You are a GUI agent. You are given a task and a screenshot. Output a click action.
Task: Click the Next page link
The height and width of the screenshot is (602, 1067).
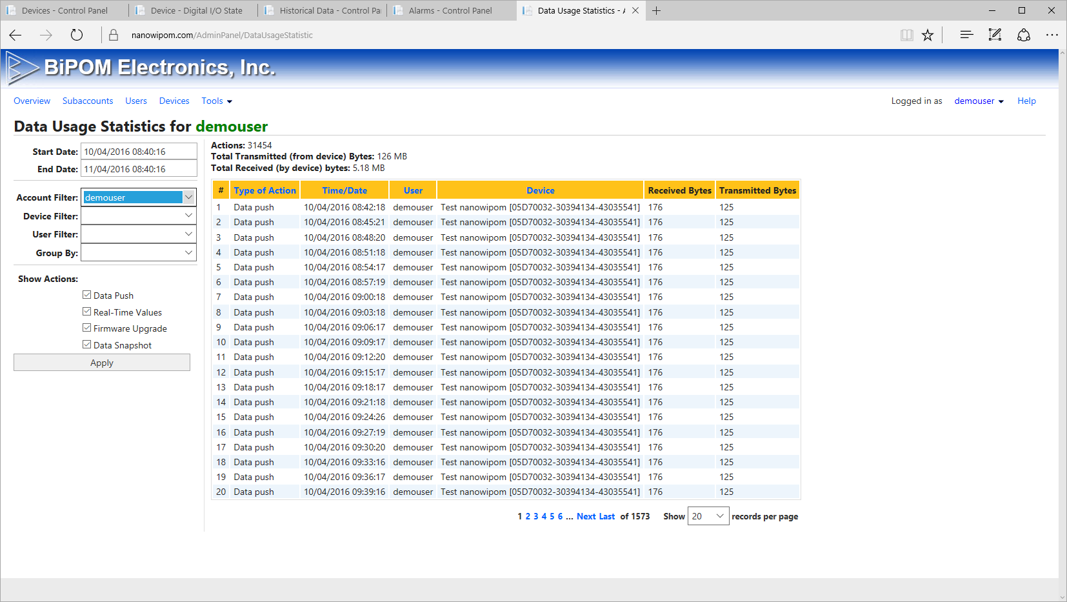[x=586, y=516]
